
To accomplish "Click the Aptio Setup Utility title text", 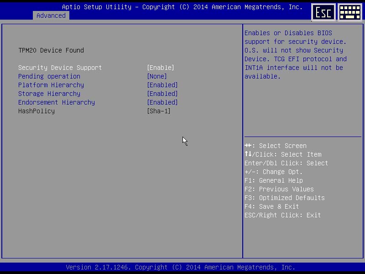I will 182,7.
